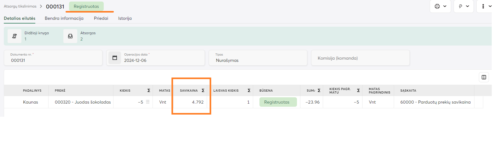The image size is (499, 145).
Task: Open the Priedai tab
Action: (x=101, y=19)
